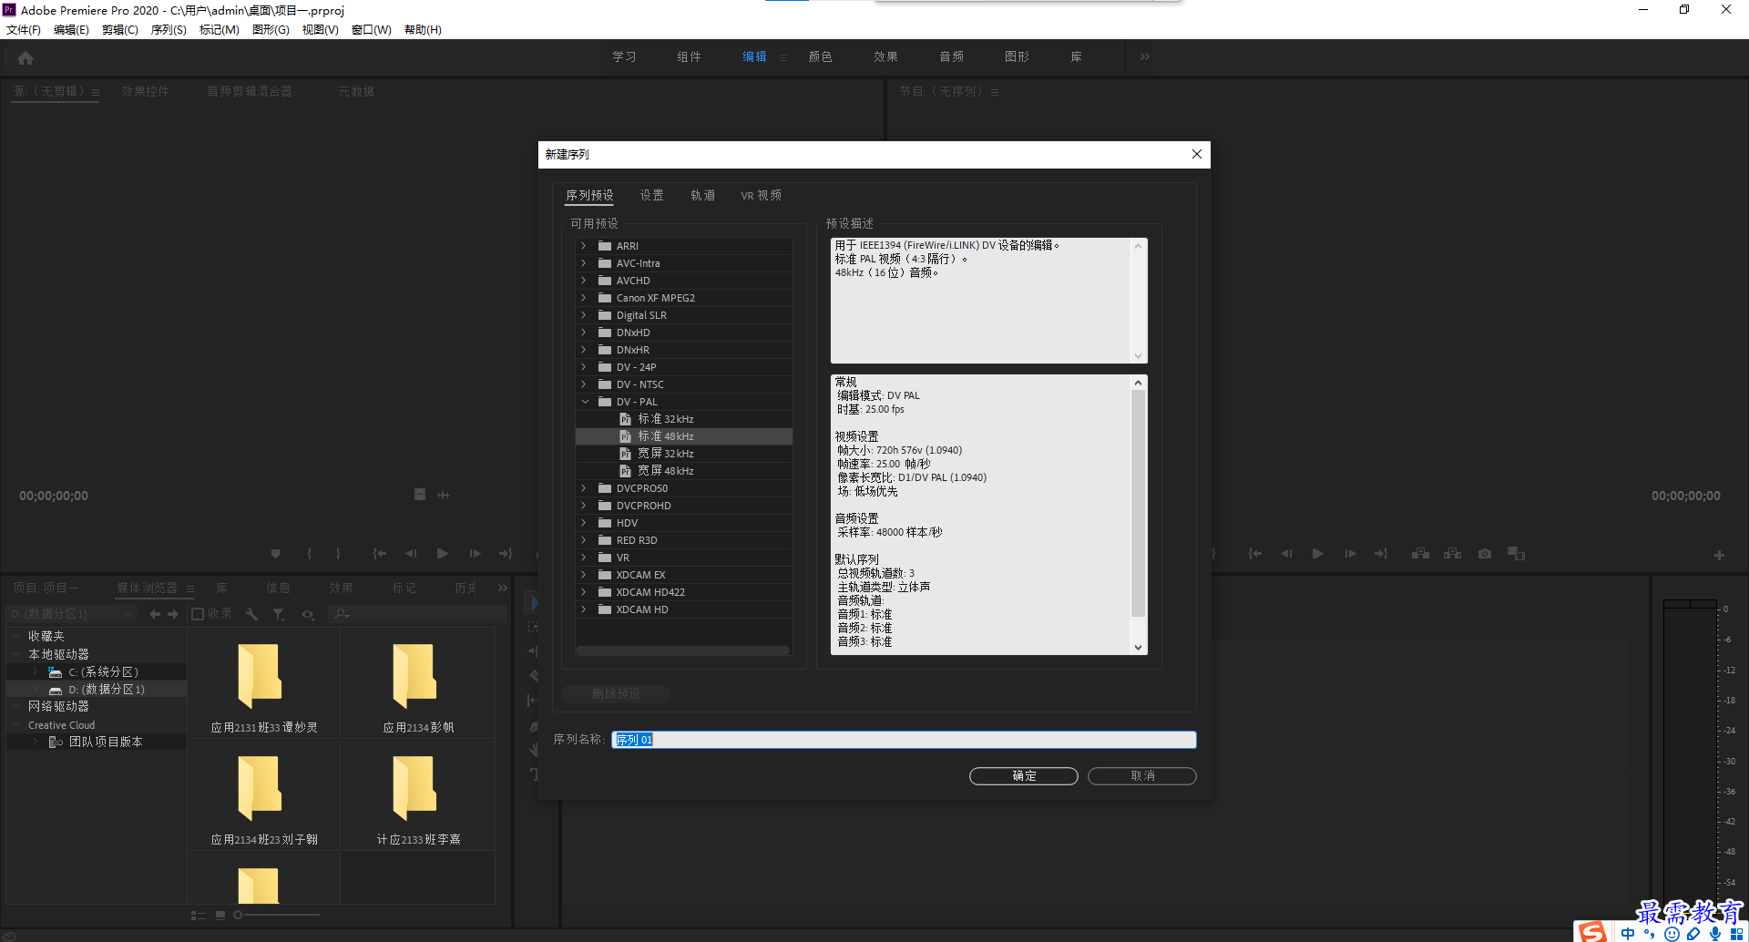Viewport: 1749px width, 942px height.
Task: Click the Extract icon in the Program monitor
Action: 1453,553
